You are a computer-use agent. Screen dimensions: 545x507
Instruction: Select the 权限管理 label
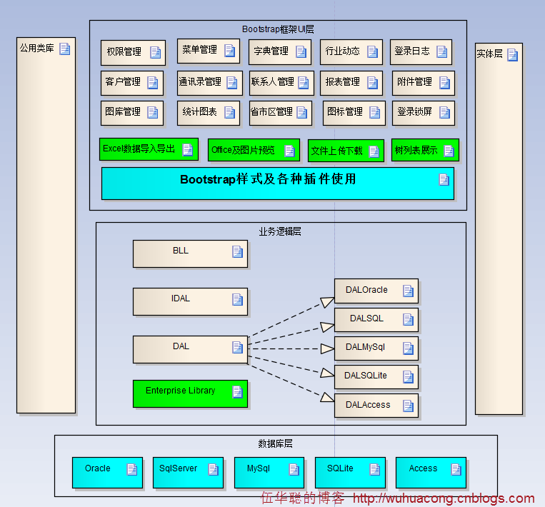[x=124, y=52]
